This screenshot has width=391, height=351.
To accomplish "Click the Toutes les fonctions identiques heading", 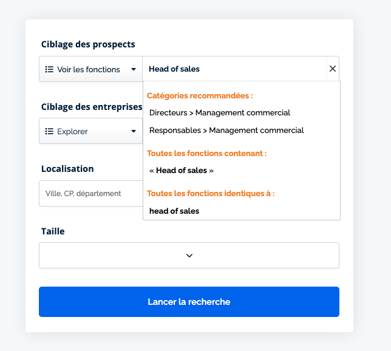I will tap(211, 193).
